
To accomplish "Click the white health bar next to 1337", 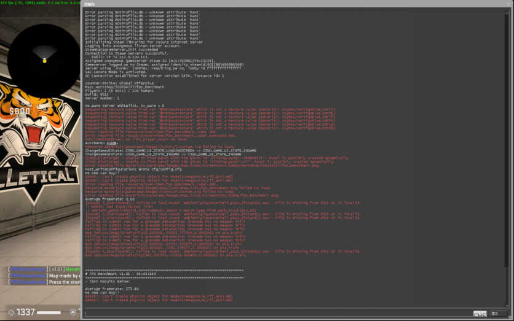I will (x=49, y=313).
